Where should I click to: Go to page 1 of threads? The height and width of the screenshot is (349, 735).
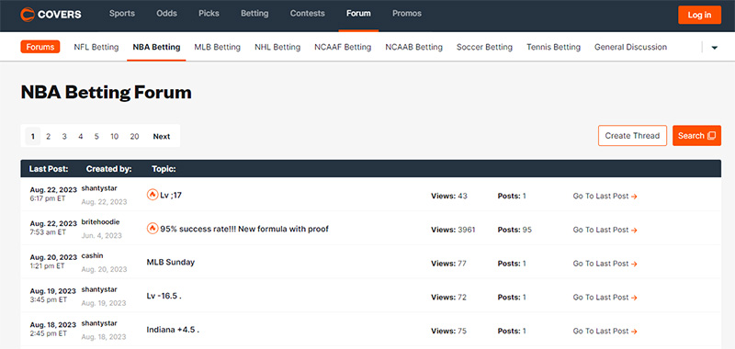coord(33,136)
